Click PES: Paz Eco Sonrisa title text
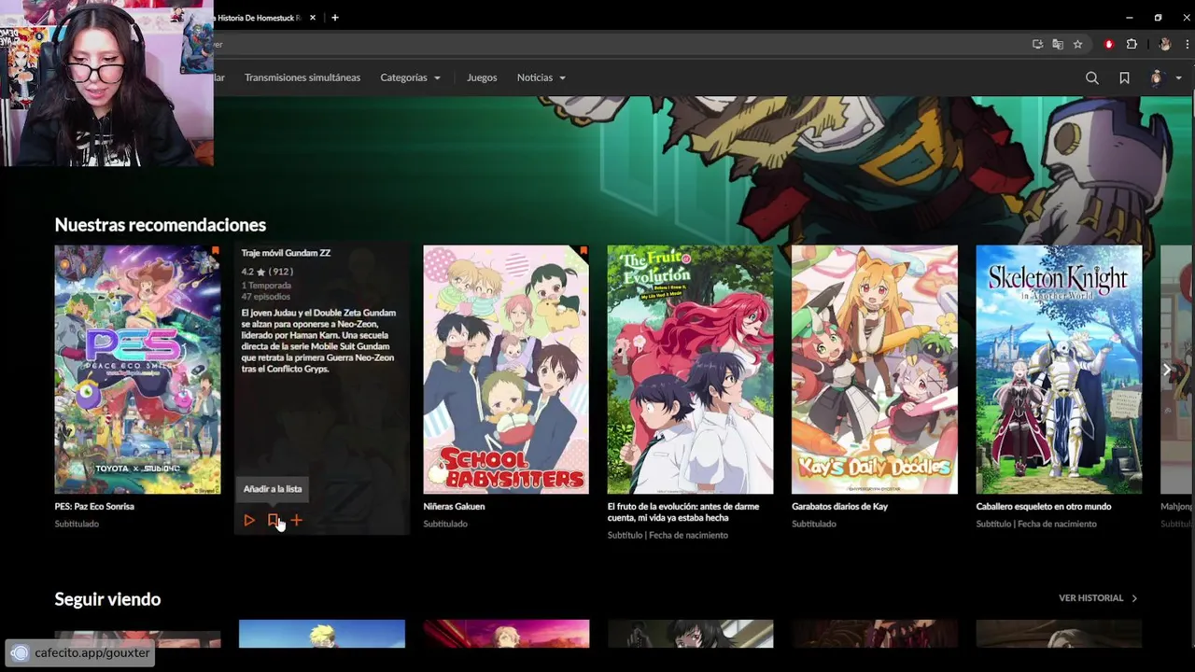Viewport: 1195px width, 672px height. [94, 507]
